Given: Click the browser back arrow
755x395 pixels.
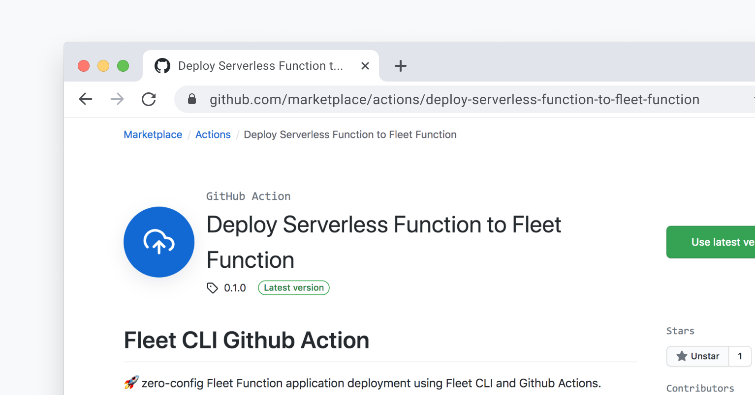Looking at the screenshot, I should (85, 99).
